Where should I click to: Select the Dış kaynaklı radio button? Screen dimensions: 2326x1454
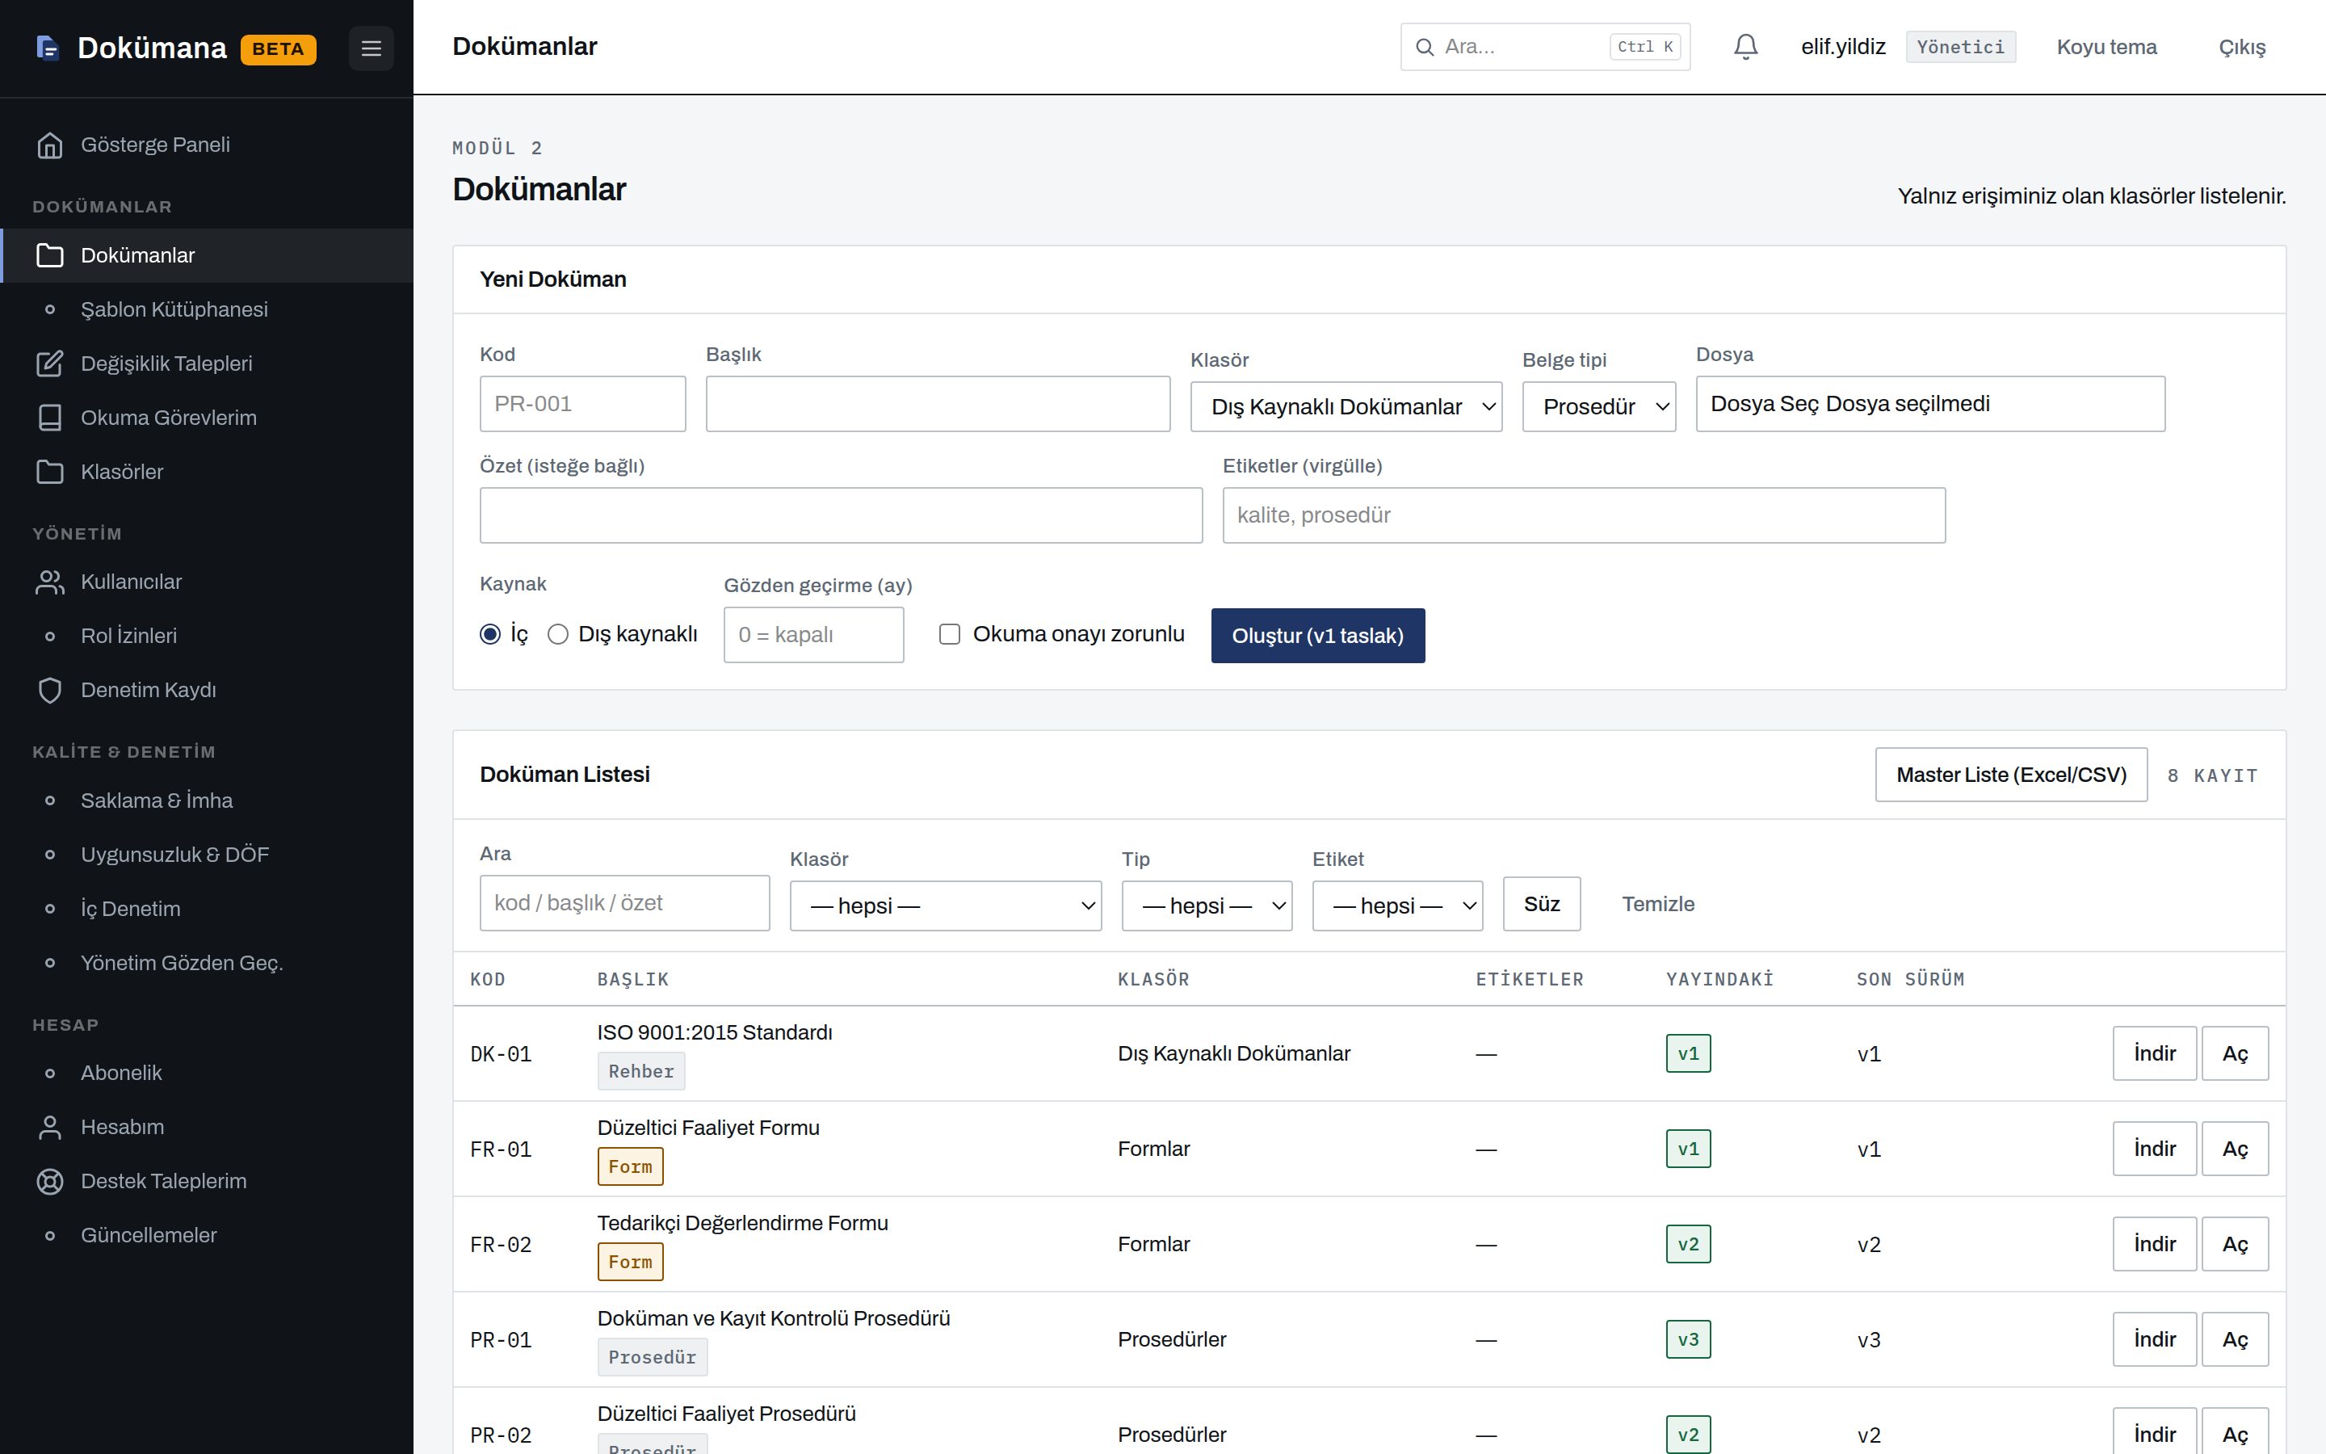(557, 635)
